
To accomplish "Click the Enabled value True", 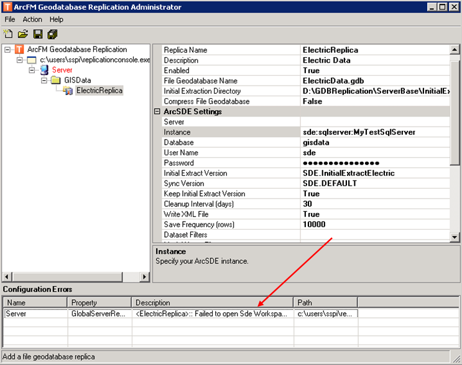I will click(375, 71).
